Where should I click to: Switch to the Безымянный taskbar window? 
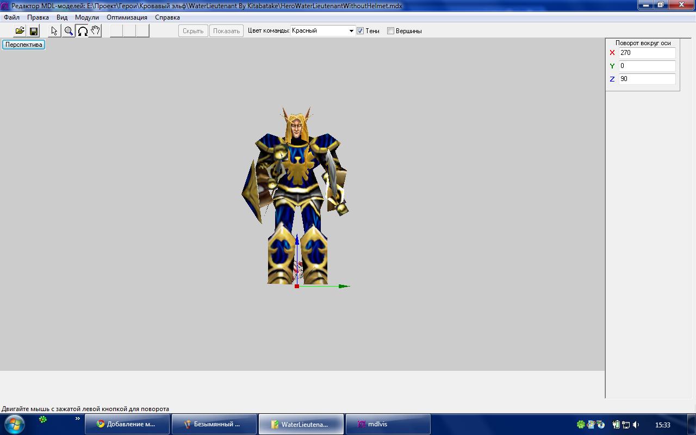coord(214,424)
